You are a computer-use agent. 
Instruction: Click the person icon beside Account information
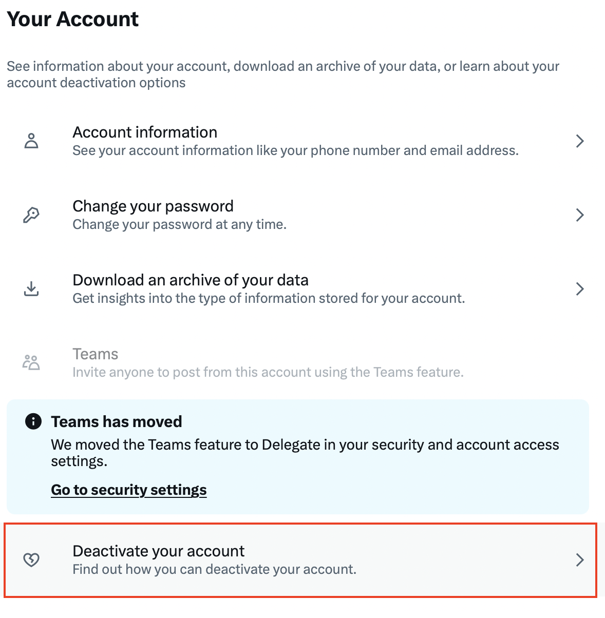(31, 140)
